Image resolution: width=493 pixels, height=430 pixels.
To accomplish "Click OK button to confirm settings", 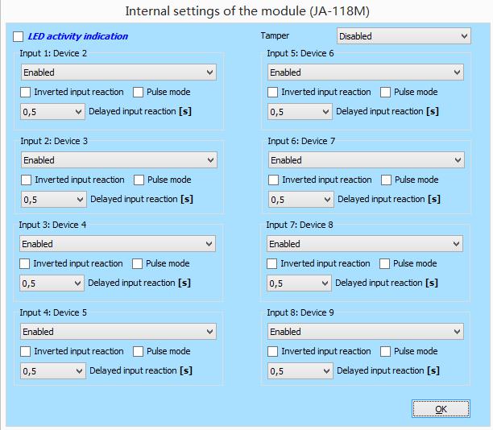I will 441,409.
